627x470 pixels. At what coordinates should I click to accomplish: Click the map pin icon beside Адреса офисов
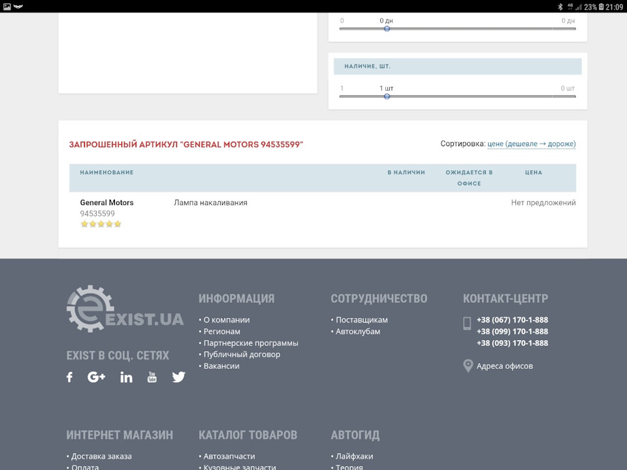[x=468, y=366]
